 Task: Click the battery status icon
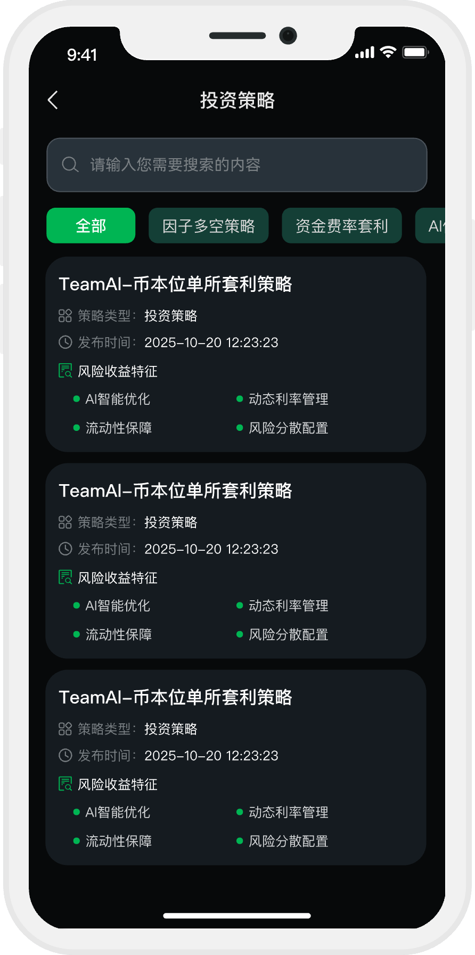pos(415,52)
